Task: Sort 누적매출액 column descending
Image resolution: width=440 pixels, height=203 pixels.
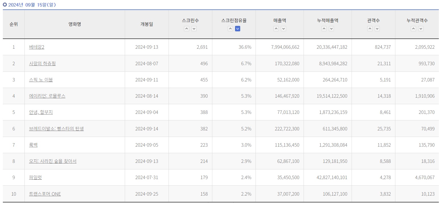Action: 331,28
